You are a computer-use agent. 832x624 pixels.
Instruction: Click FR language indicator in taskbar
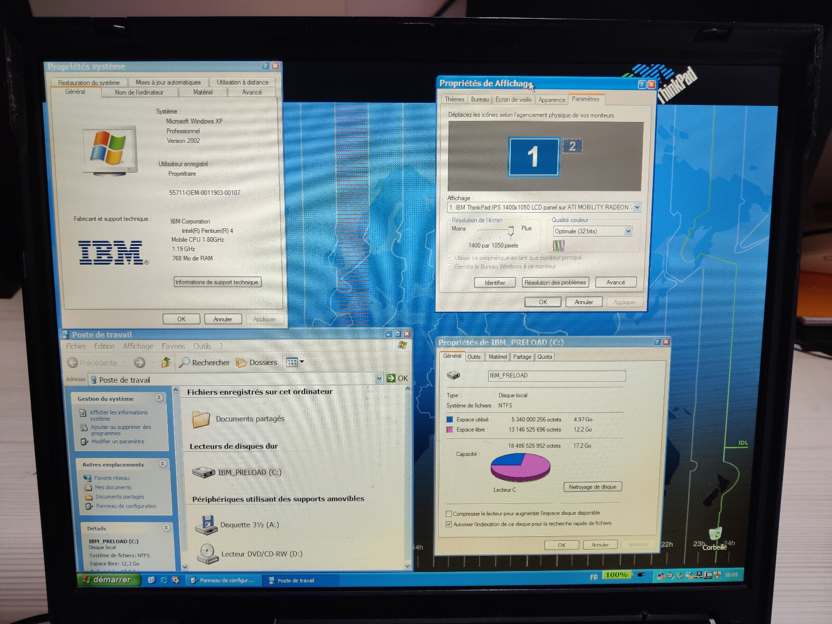click(594, 577)
